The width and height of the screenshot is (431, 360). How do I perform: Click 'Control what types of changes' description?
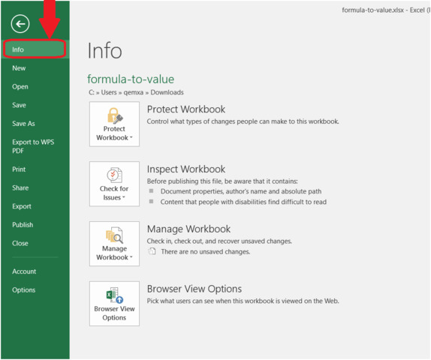tap(243, 121)
